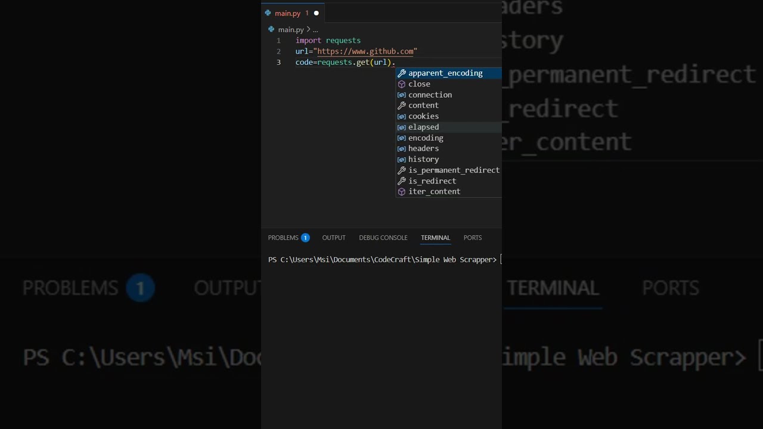Click the wrench icon beside is_redirect
The width and height of the screenshot is (763, 429).
pos(402,181)
